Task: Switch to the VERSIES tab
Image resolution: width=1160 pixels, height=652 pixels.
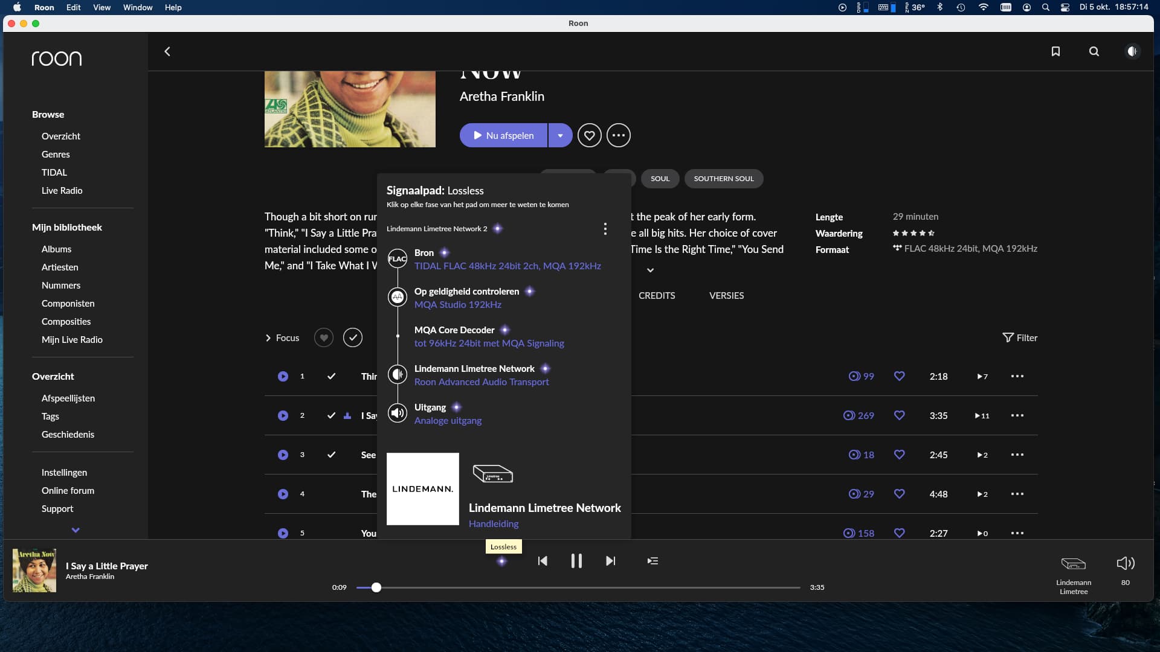Action: (x=726, y=295)
